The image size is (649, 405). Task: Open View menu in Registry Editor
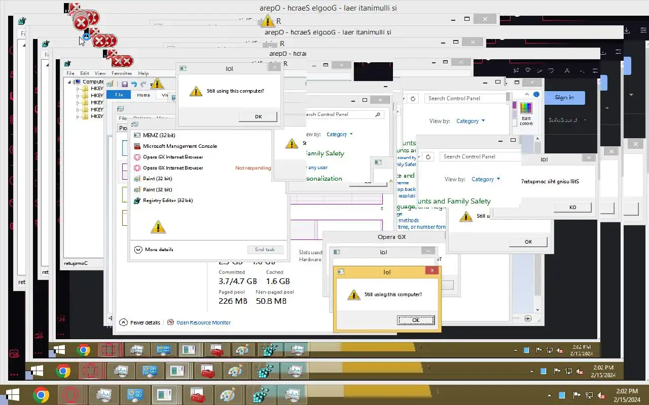click(x=100, y=73)
